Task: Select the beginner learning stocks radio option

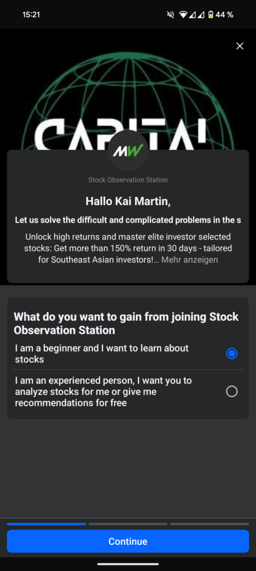Action: tap(232, 354)
